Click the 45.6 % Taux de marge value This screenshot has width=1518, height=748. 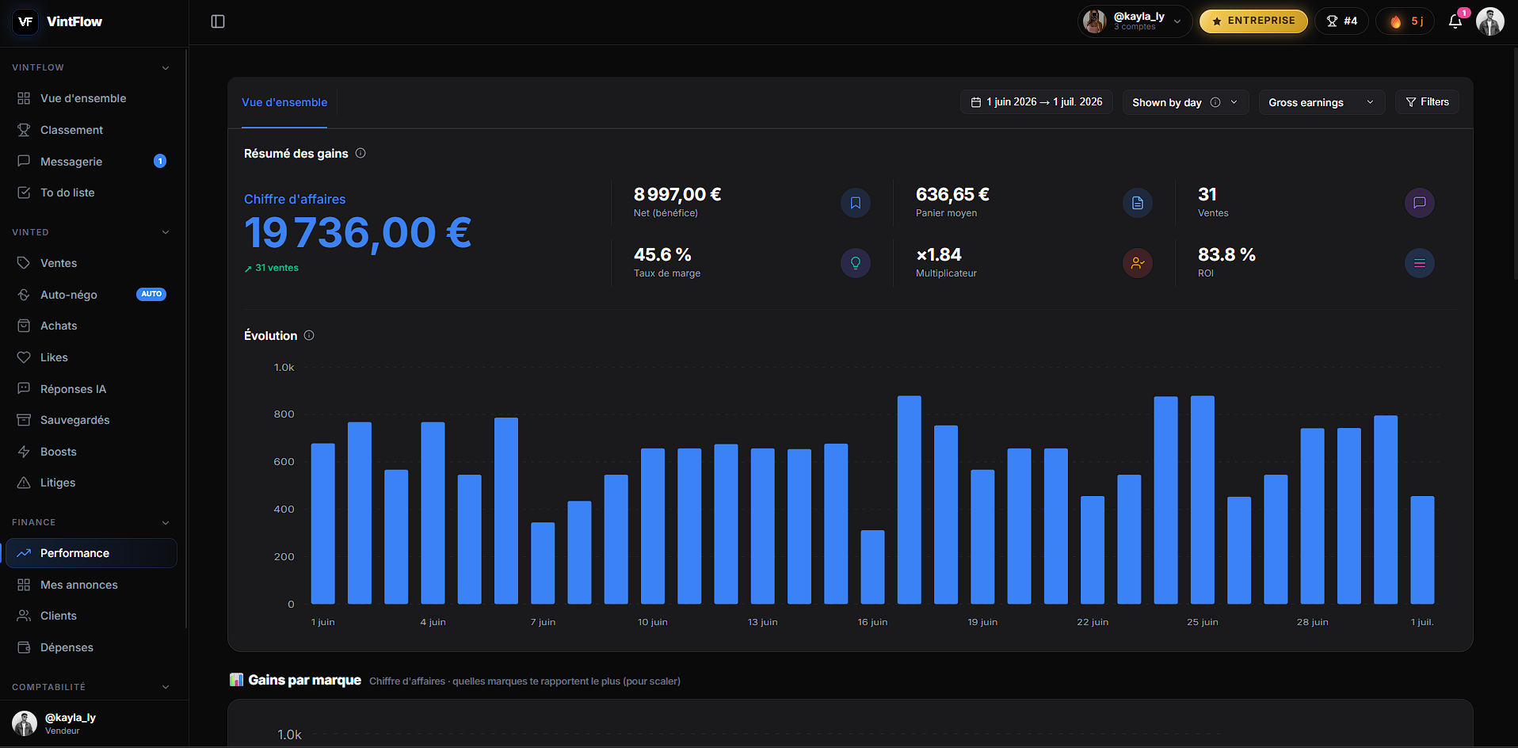pyautogui.click(x=662, y=254)
